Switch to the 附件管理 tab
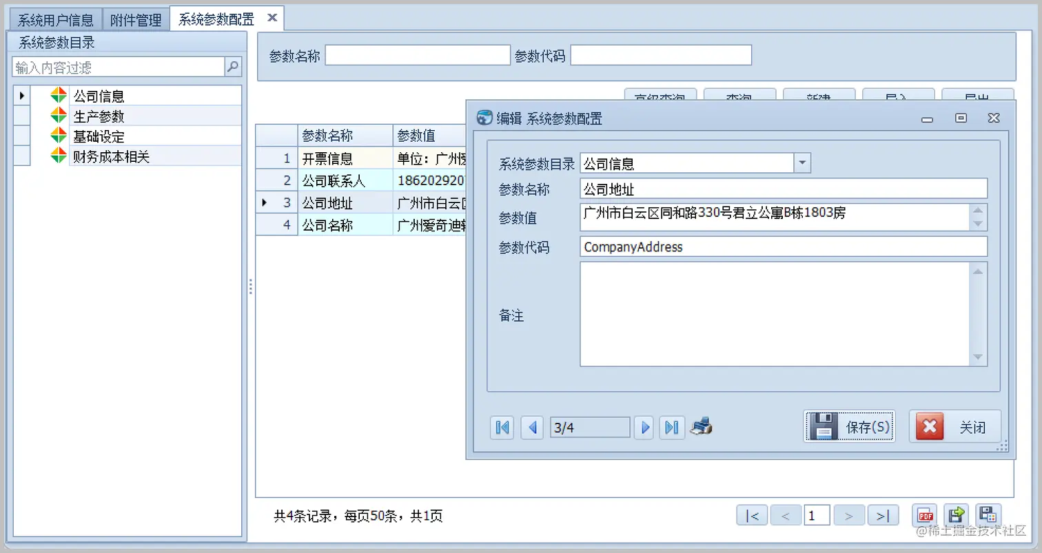 click(x=136, y=19)
